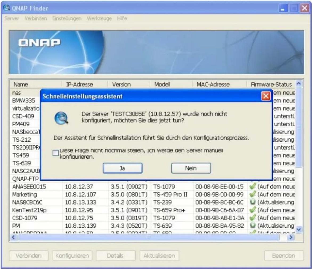Select the CSD-1079 server name
Screen dimensions: 312x269
(x=25, y=218)
